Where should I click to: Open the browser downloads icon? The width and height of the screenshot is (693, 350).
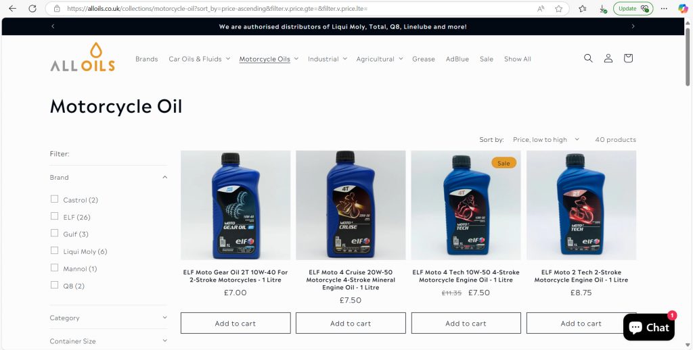click(603, 8)
